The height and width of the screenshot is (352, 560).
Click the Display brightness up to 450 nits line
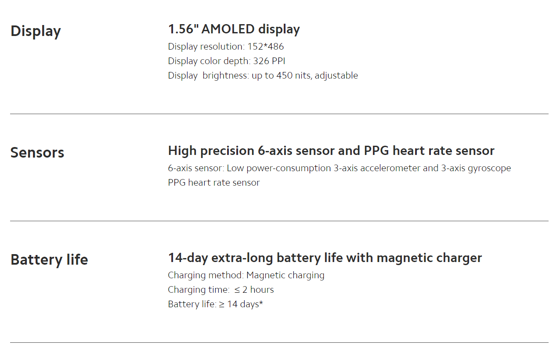coord(263,75)
